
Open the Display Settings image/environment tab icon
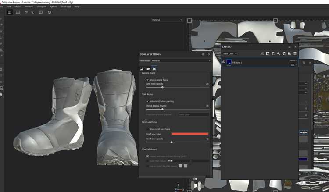point(142,69)
